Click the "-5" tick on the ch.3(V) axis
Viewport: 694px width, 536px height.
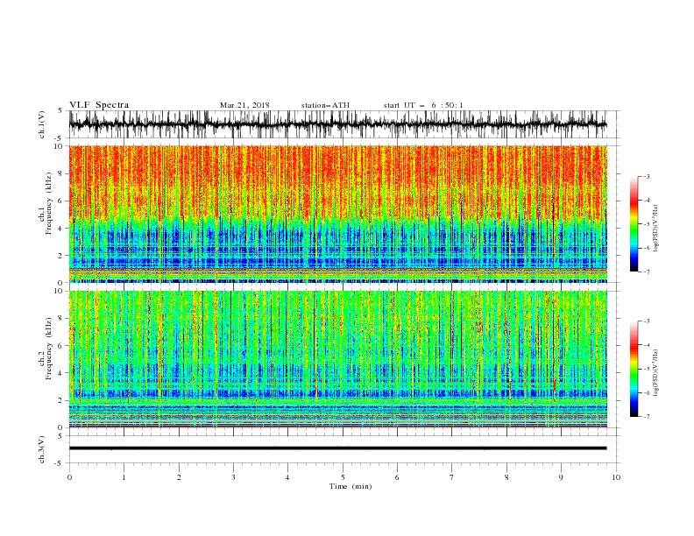tap(60, 463)
